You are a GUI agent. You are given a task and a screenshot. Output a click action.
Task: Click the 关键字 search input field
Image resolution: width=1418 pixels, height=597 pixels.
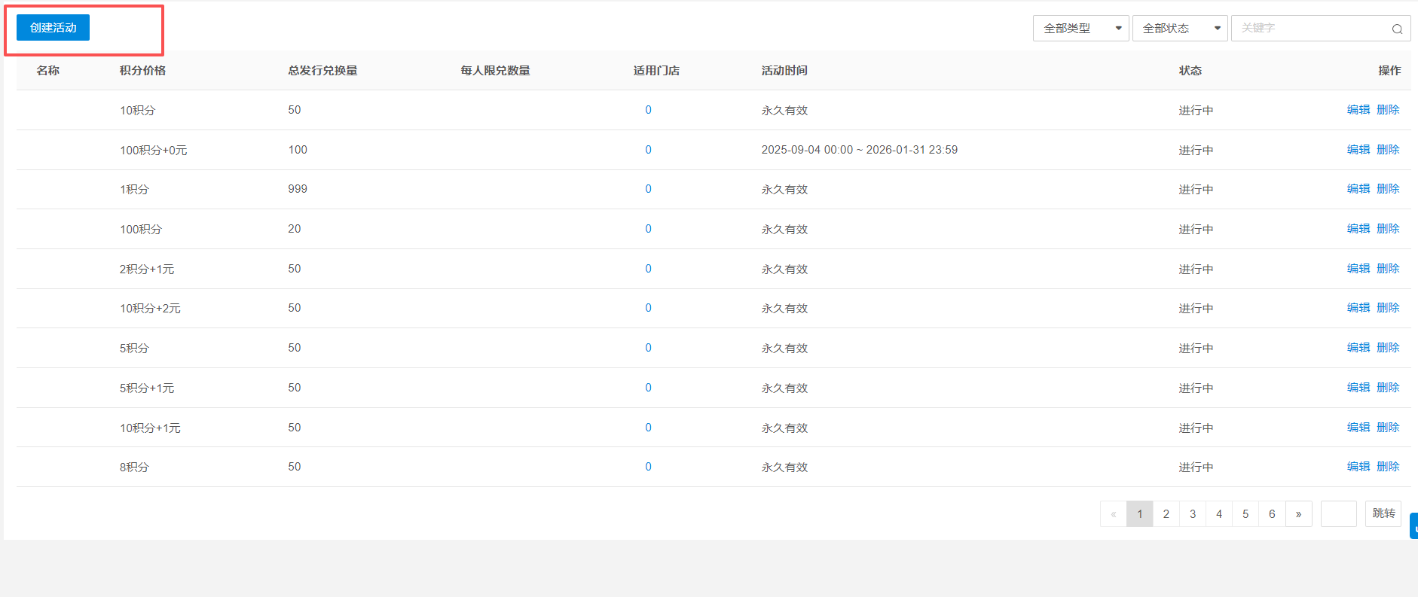click(1311, 29)
